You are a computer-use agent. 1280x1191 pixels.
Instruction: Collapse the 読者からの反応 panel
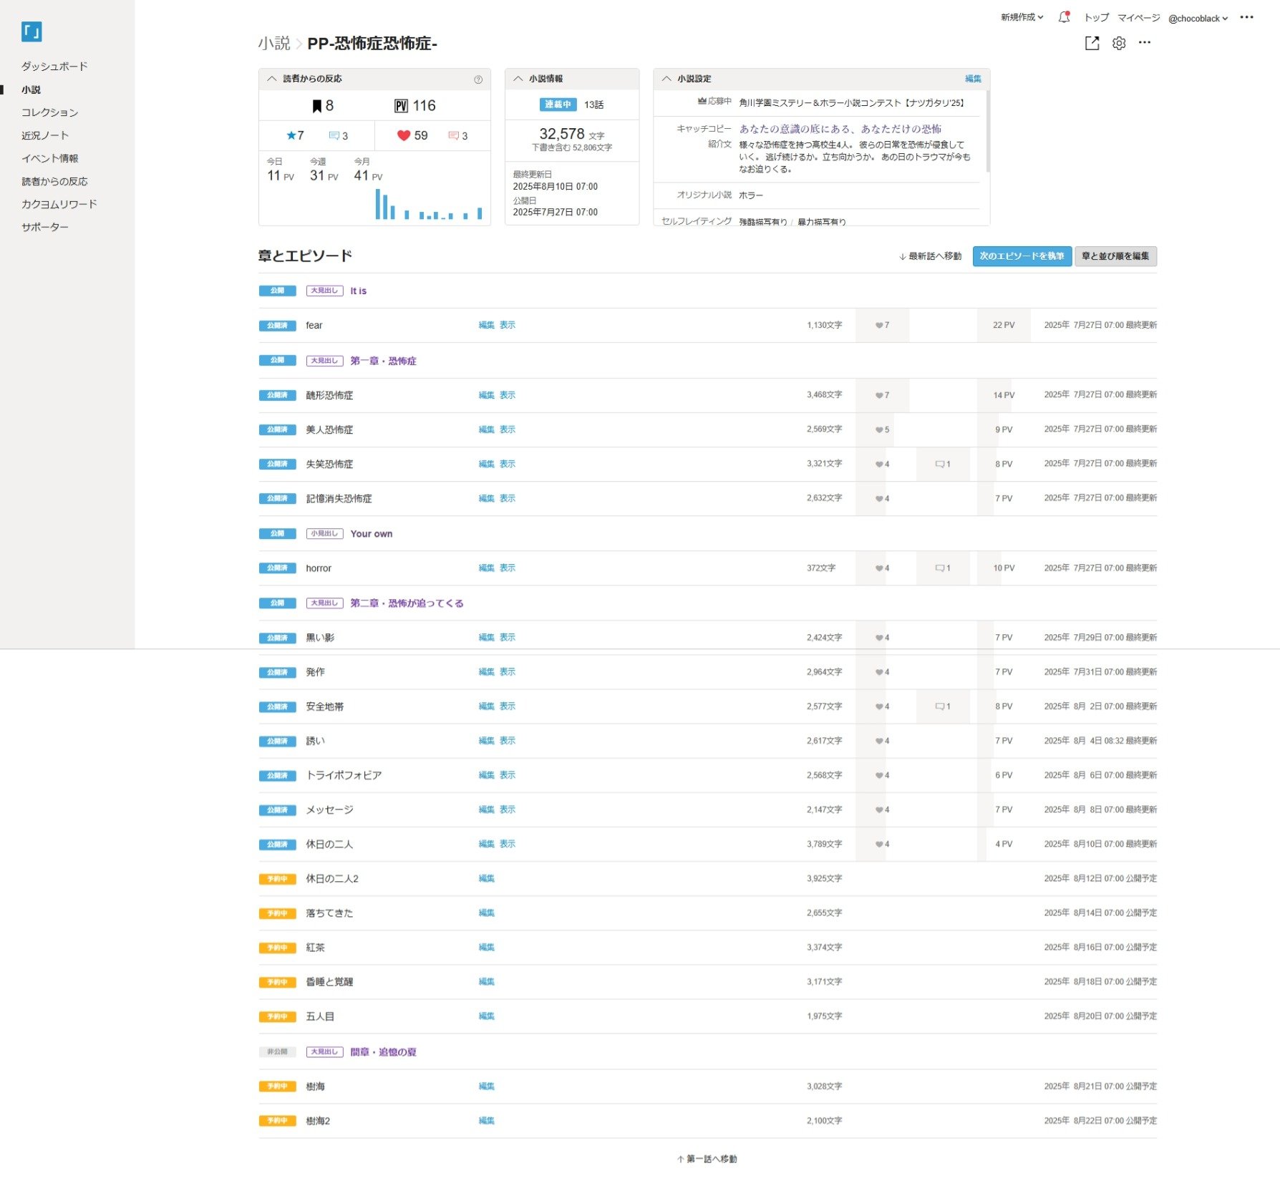tap(272, 79)
